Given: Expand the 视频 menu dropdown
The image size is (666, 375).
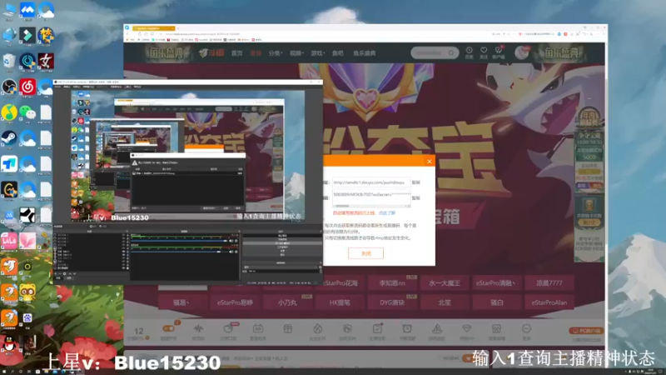Looking at the screenshot, I should coord(296,53).
